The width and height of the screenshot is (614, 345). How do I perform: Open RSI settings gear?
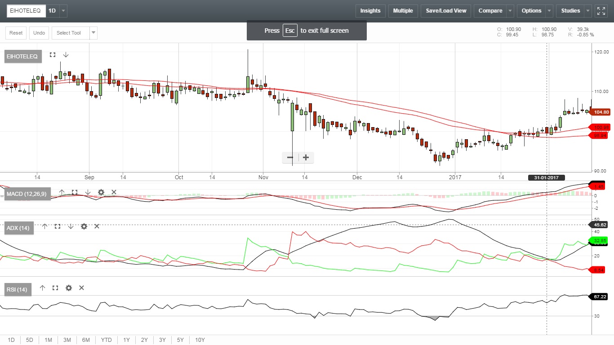click(68, 288)
